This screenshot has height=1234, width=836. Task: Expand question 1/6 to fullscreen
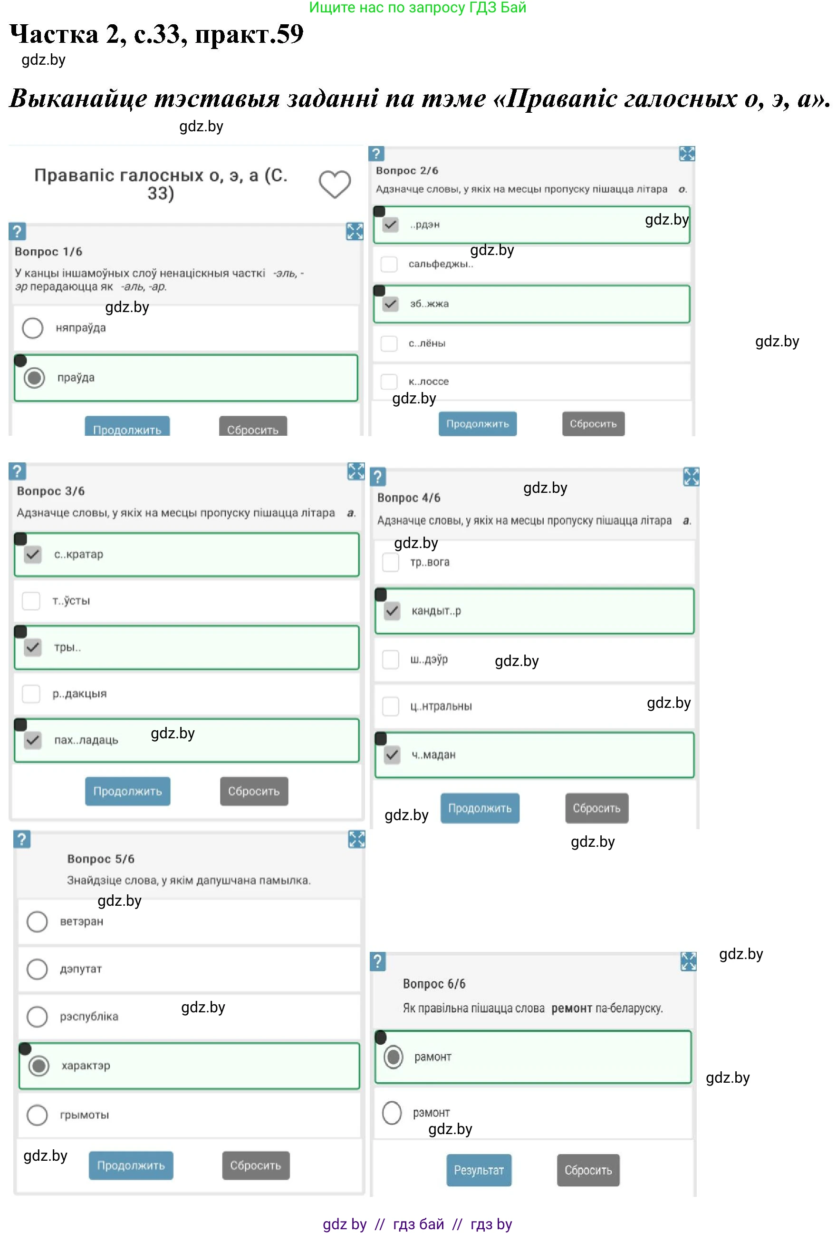point(355,232)
